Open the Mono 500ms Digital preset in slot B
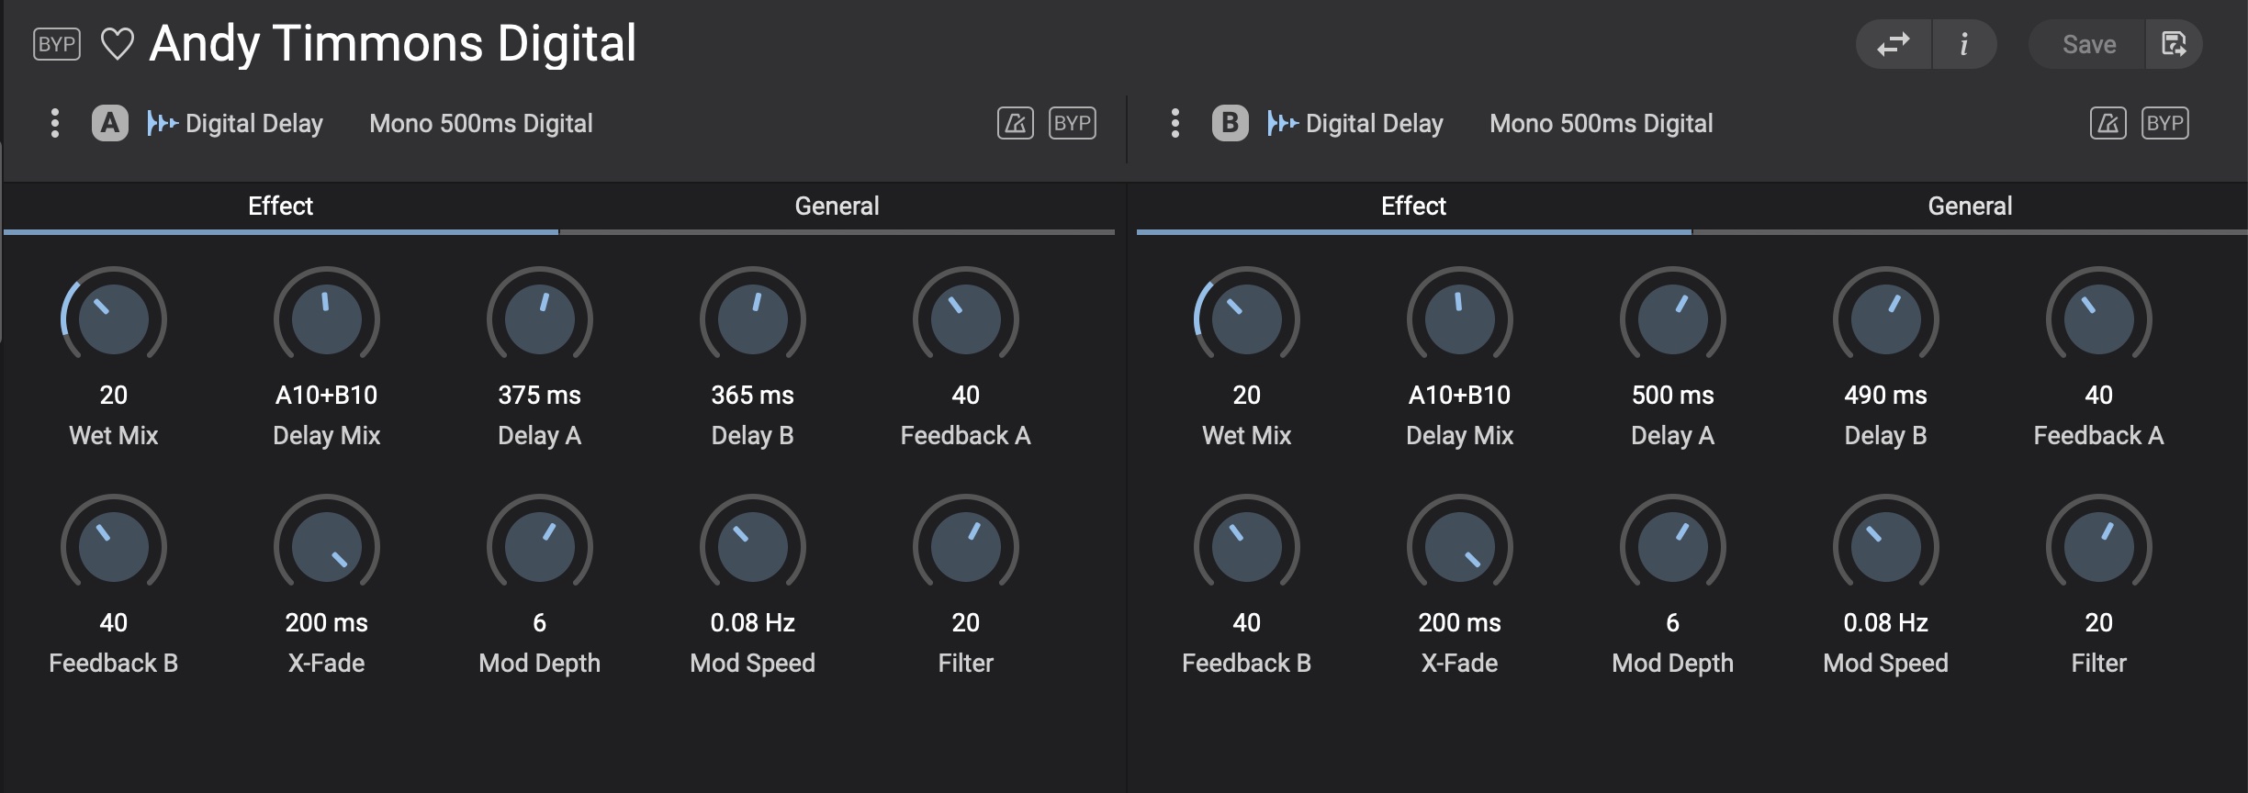 pyautogui.click(x=1602, y=123)
